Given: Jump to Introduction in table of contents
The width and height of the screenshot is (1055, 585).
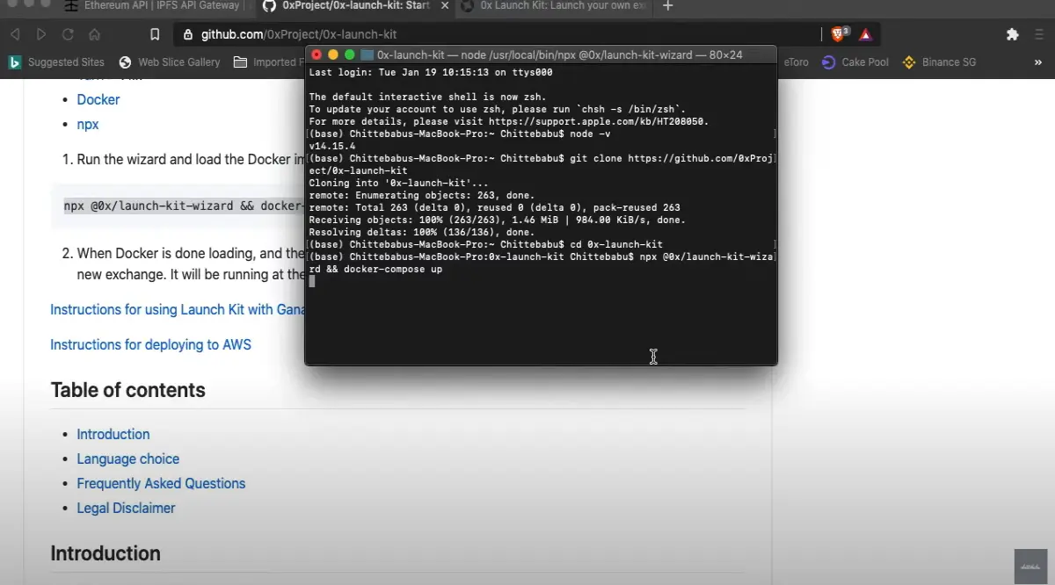Looking at the screenshot, I should [113, 434].
